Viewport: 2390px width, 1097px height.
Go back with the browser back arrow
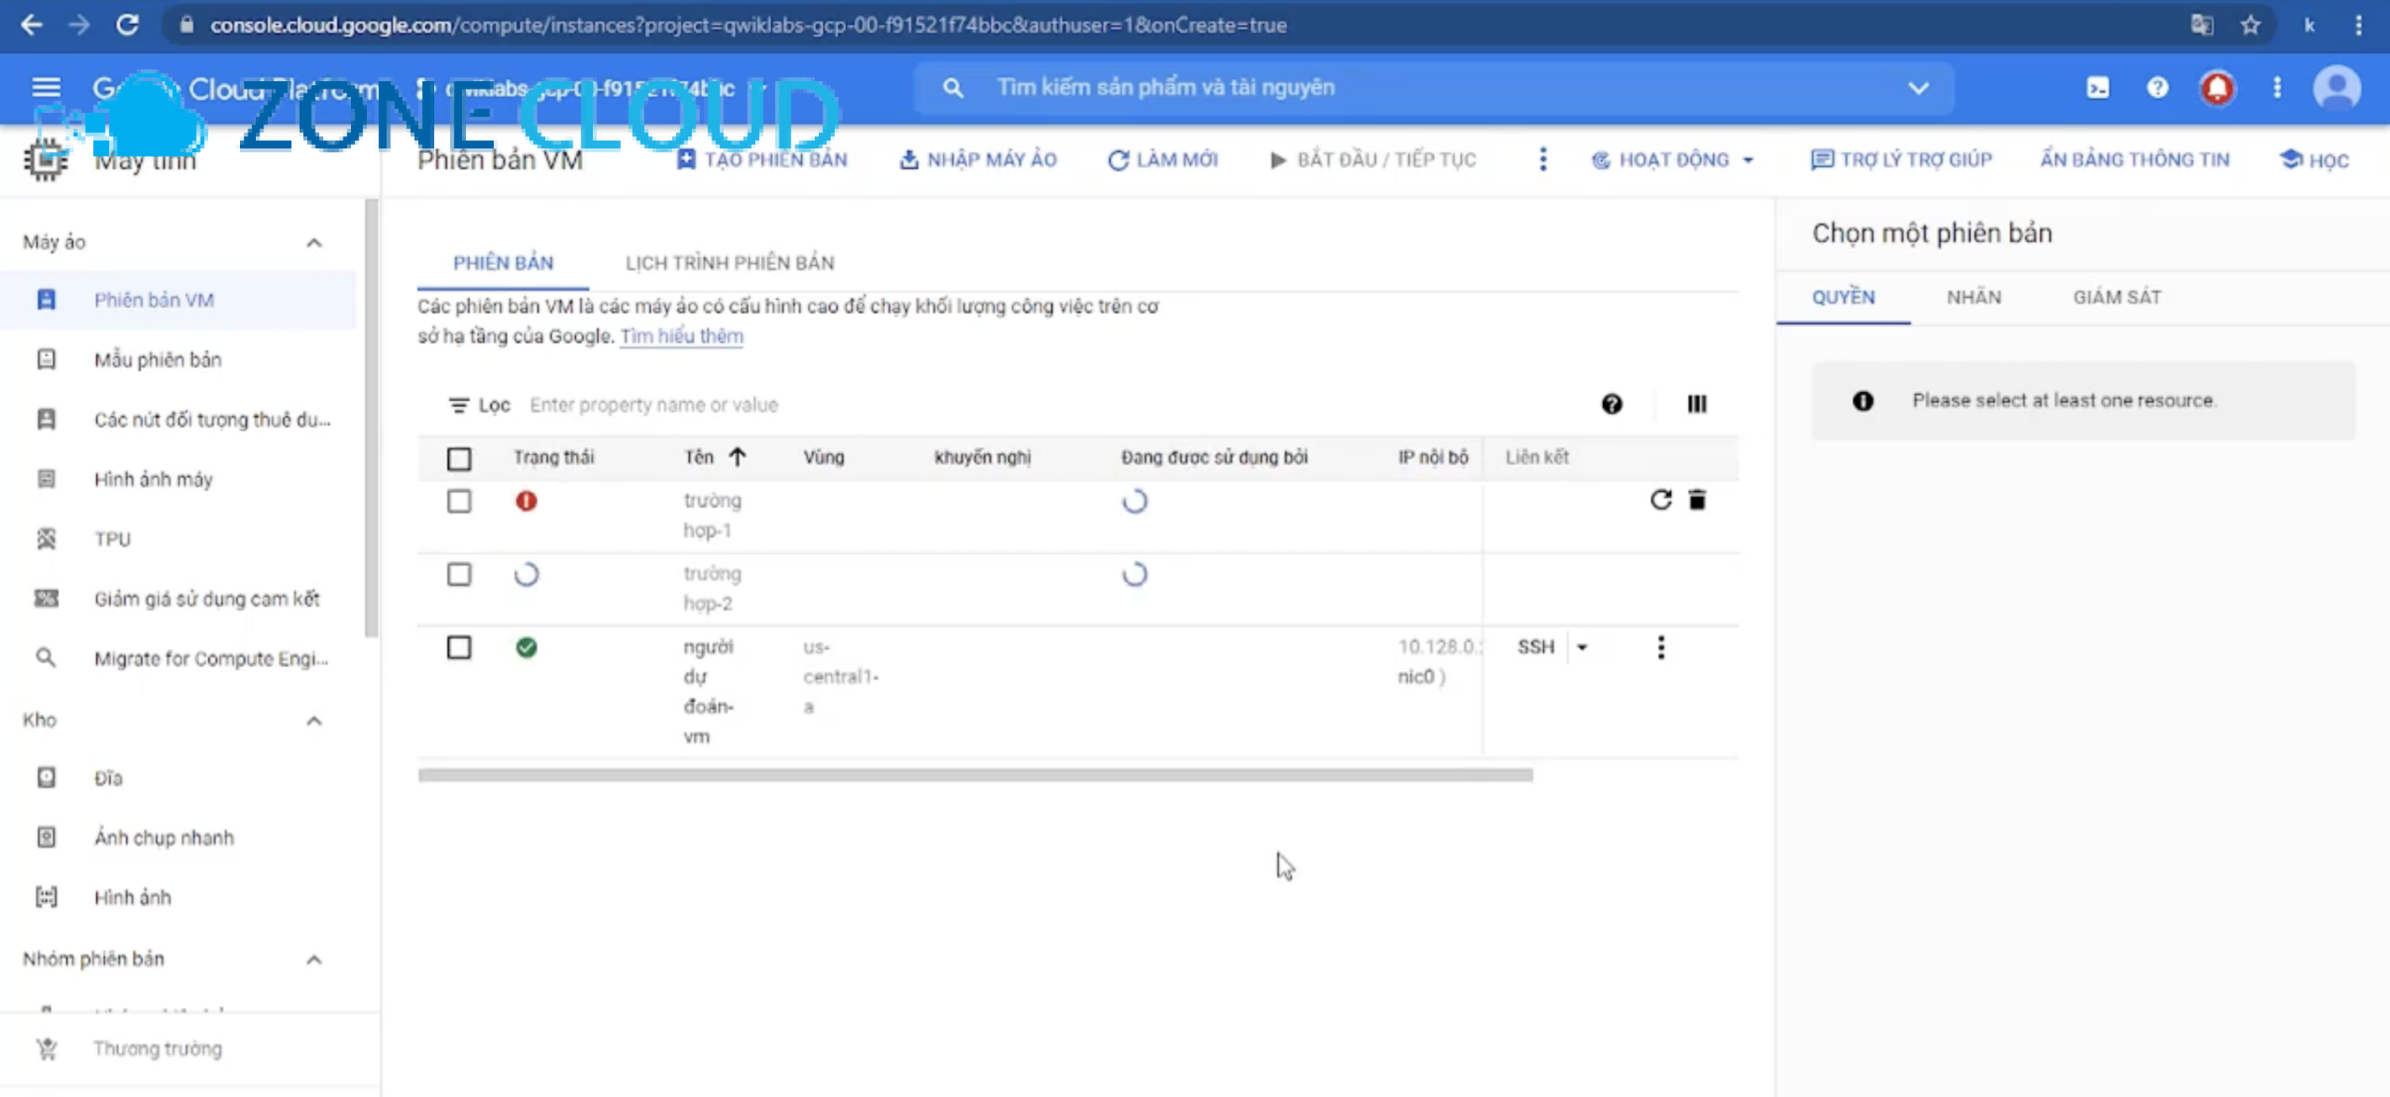[x=32, y=25]
